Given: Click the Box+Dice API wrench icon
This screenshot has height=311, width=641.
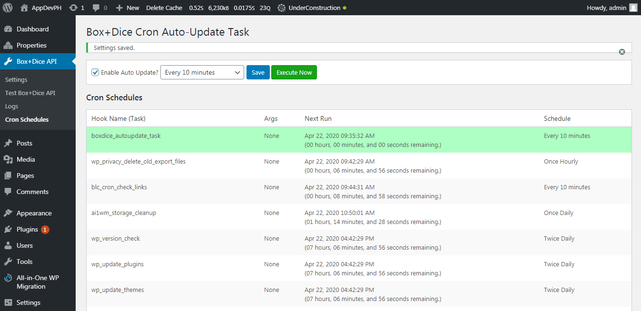Looking at the screenshot, I should 8,61.
